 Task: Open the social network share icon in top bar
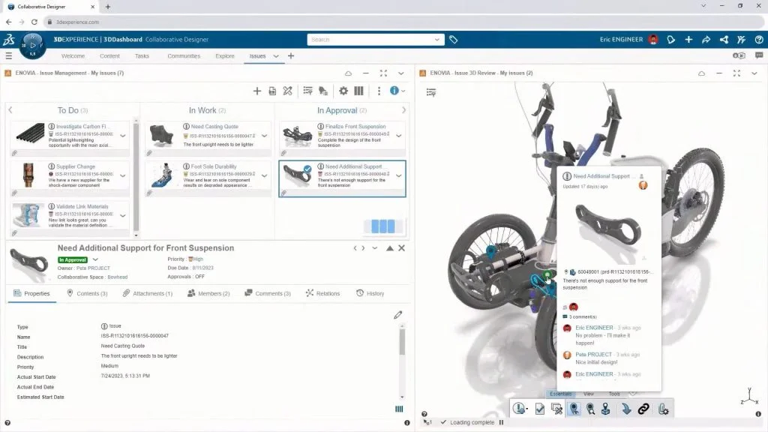724,40
